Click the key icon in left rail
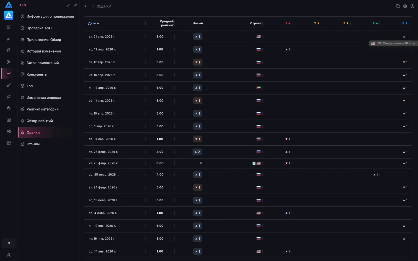 click(x=9, y=85)
